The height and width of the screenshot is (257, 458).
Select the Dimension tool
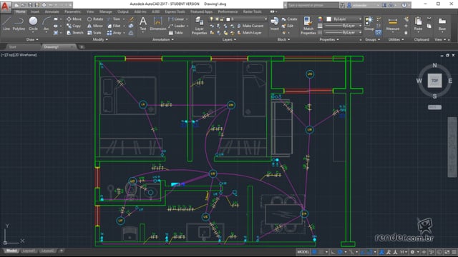click(x=157, y=24)
